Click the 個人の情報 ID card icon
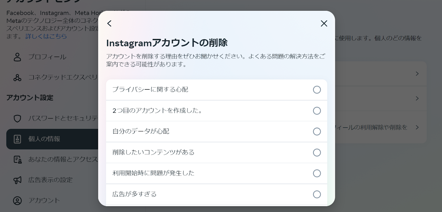 coord(17,139)
